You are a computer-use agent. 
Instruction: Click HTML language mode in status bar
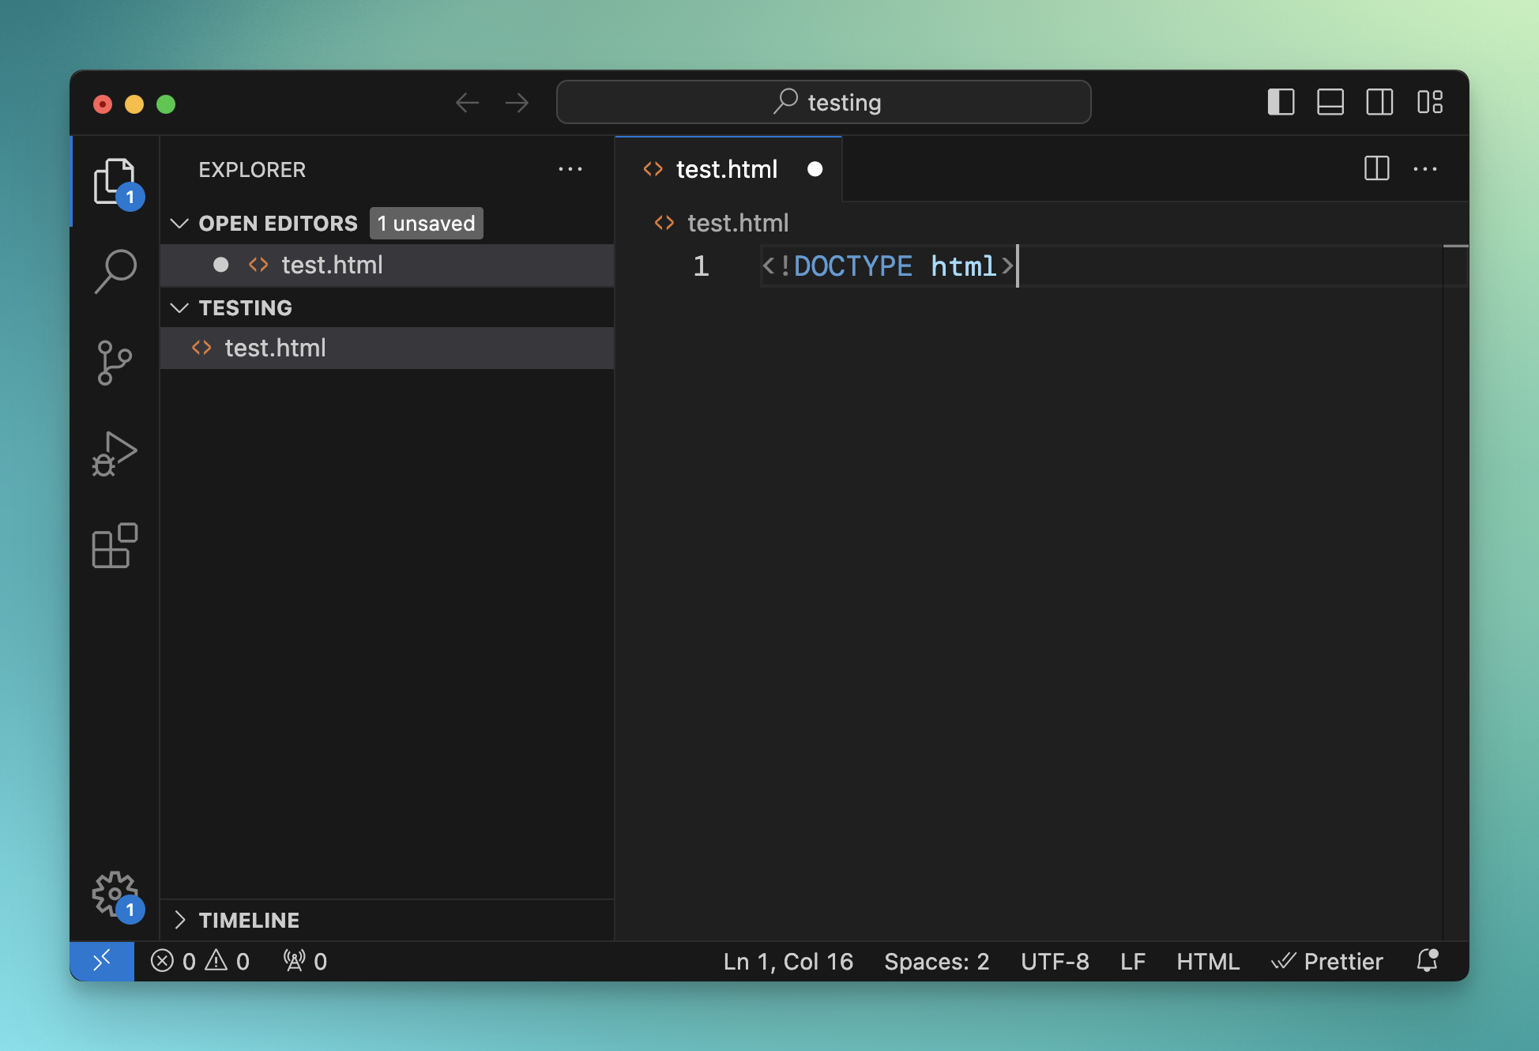[x=1207, y=961]
